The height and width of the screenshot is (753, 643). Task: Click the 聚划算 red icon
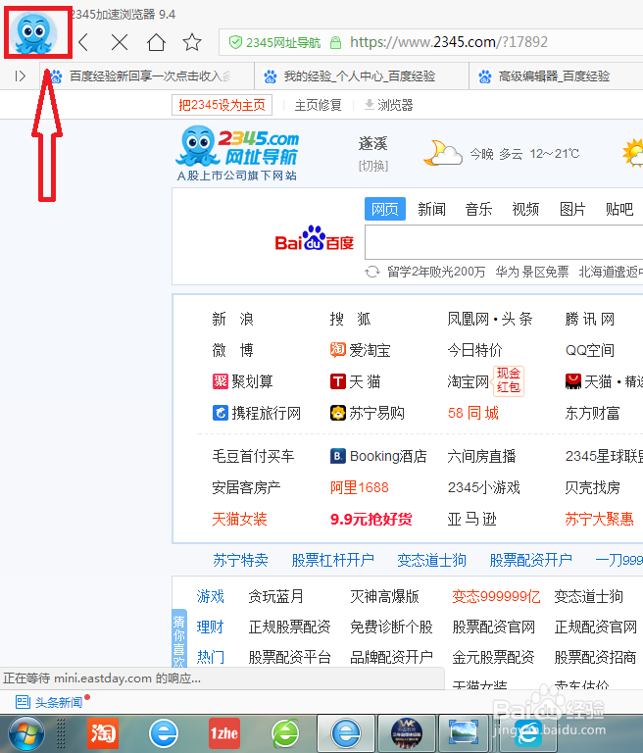pos(220,381)
